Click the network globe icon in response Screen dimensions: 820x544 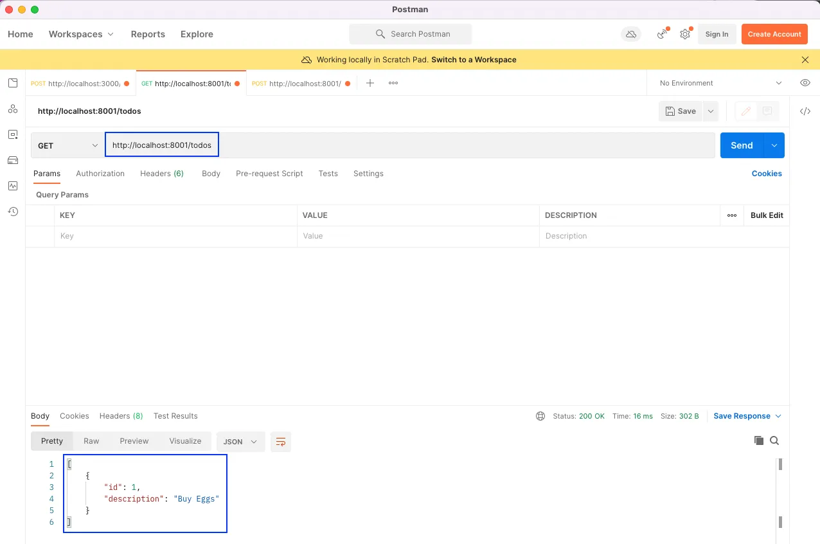tap(540, 416)
